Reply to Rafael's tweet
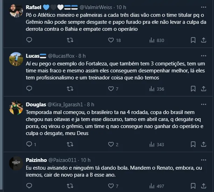The width and height of the screenshot is (214, 192). [x=29, y=40]
